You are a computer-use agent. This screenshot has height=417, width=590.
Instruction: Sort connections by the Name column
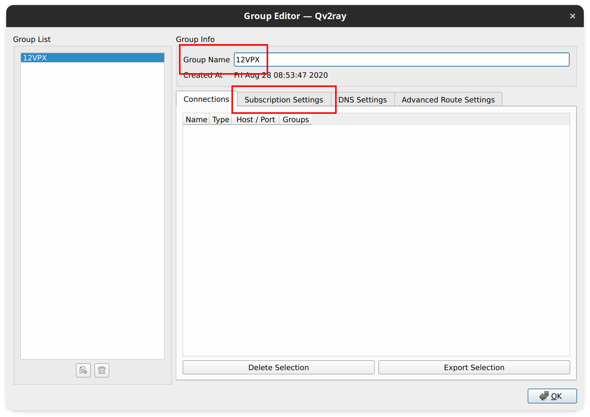tap(196, 120)
